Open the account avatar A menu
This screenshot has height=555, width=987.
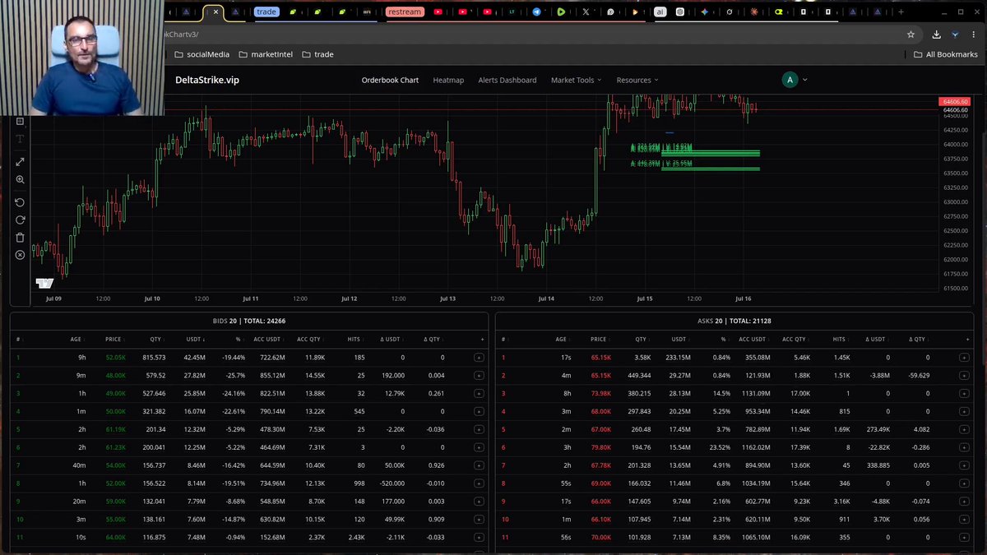click(x=790, y=80)
